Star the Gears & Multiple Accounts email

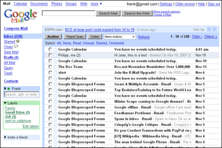point(55,84)
